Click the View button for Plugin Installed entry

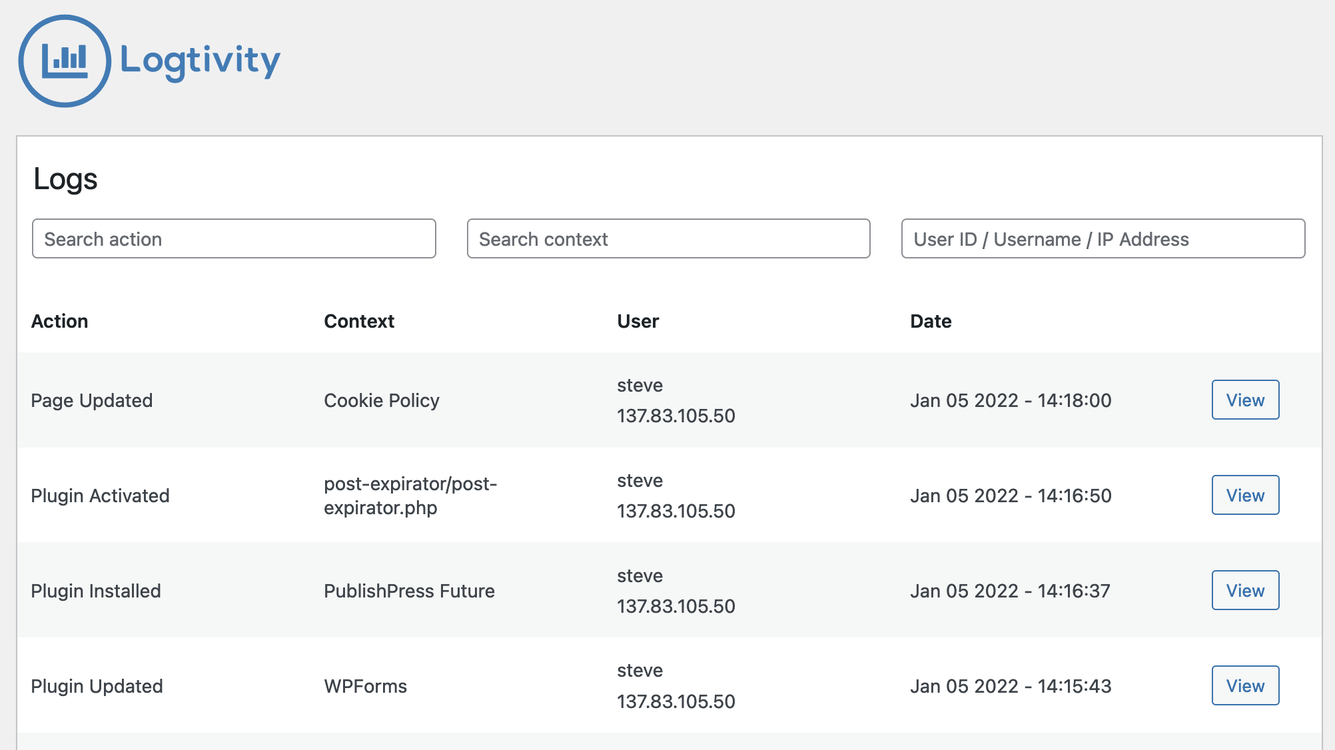click(1244, 590)
